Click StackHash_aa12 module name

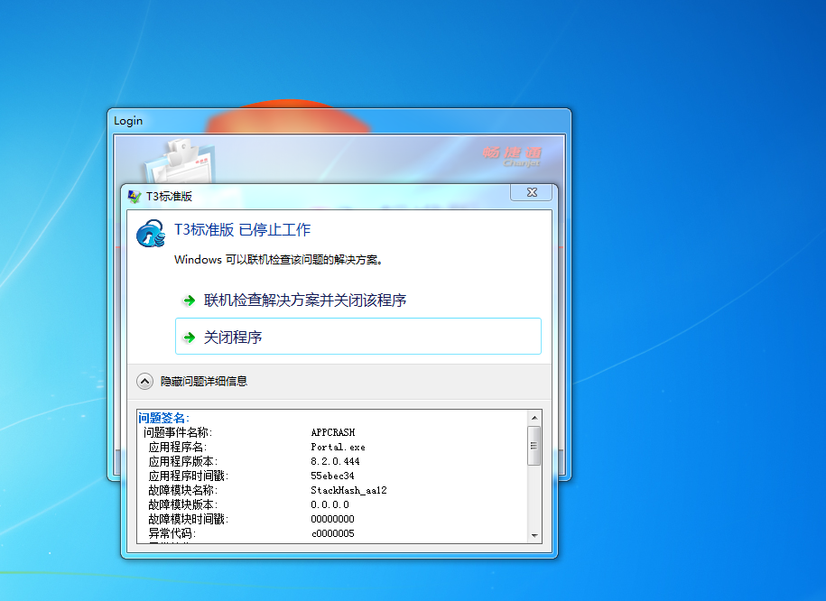[x=348, y=490]
